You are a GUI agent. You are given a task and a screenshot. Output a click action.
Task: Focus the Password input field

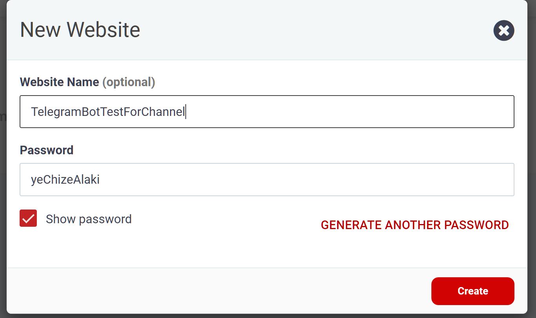[x=267, y=179]
